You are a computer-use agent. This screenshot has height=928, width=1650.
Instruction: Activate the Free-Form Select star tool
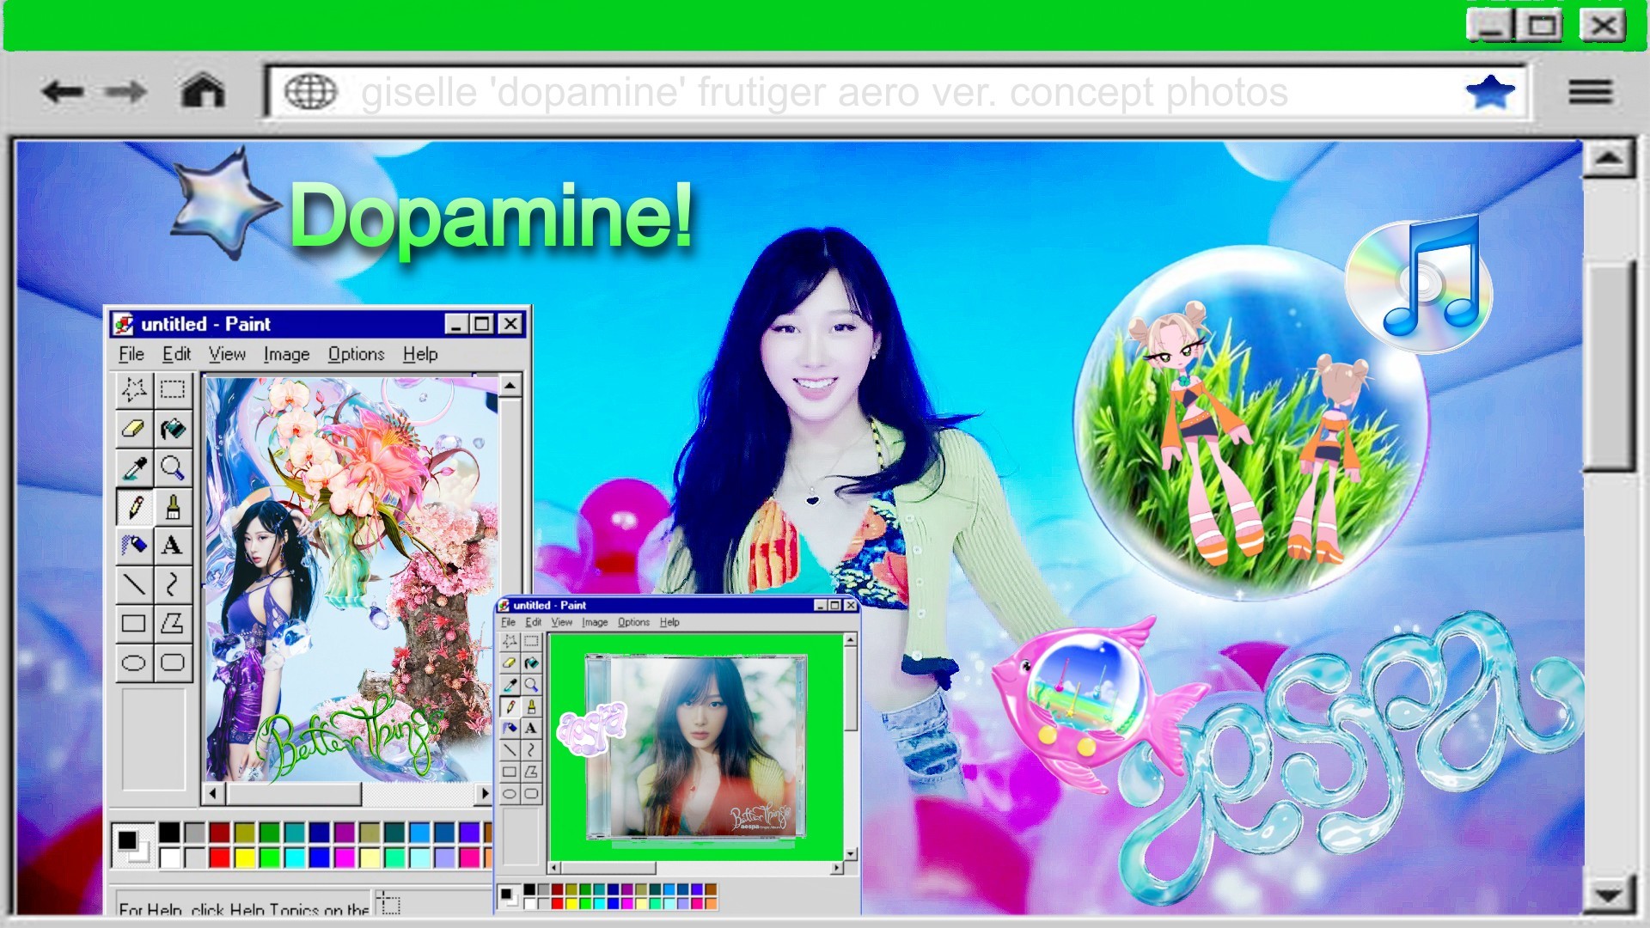click(133, 389)
